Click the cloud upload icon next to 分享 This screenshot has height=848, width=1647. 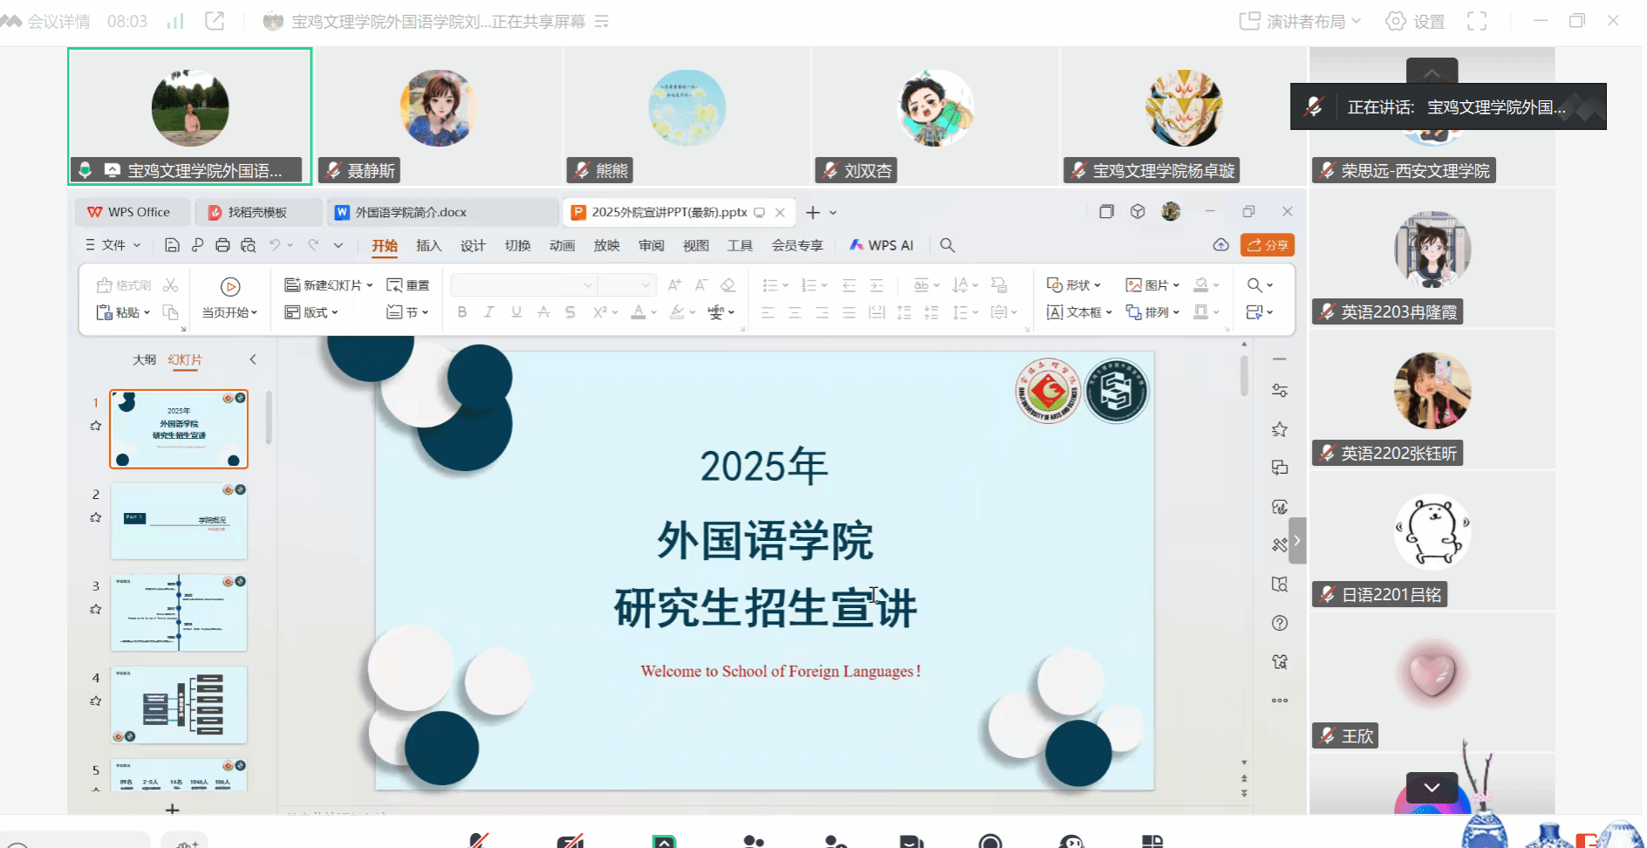coord(1220,245)
